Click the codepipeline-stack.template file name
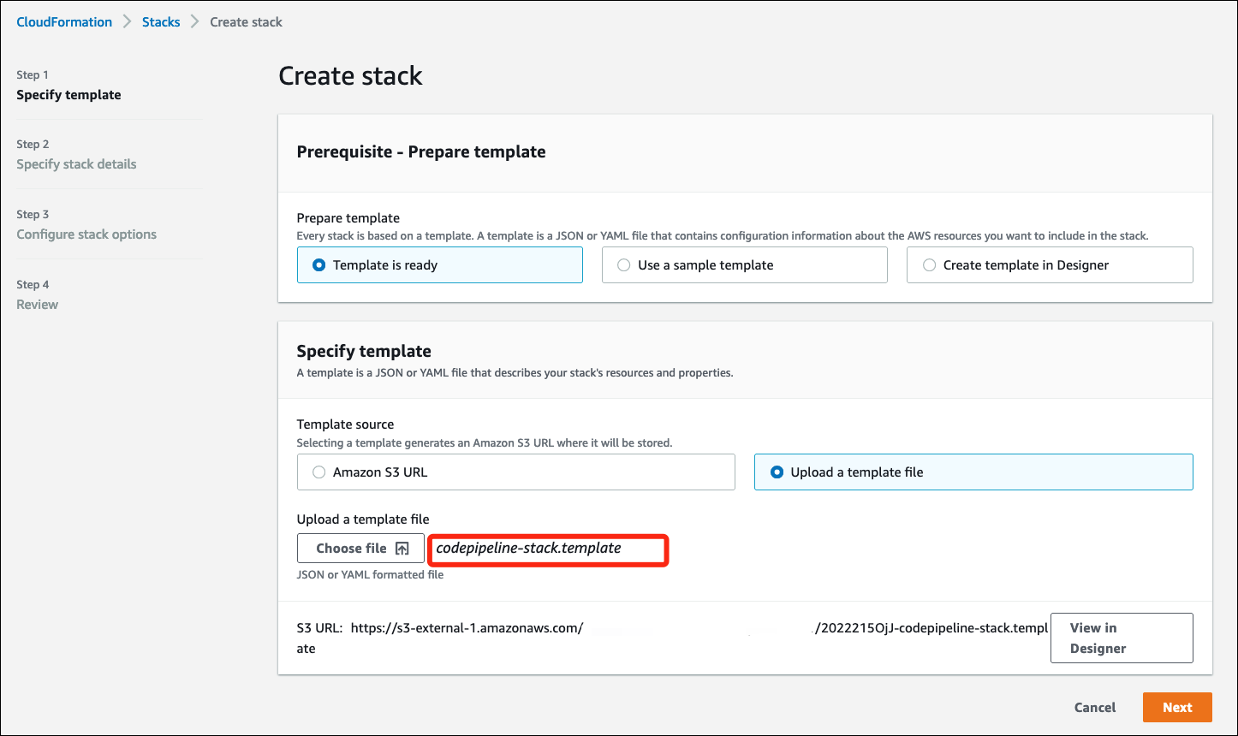This screenshot has width=1238, height=736. click(x=528, y=549)
